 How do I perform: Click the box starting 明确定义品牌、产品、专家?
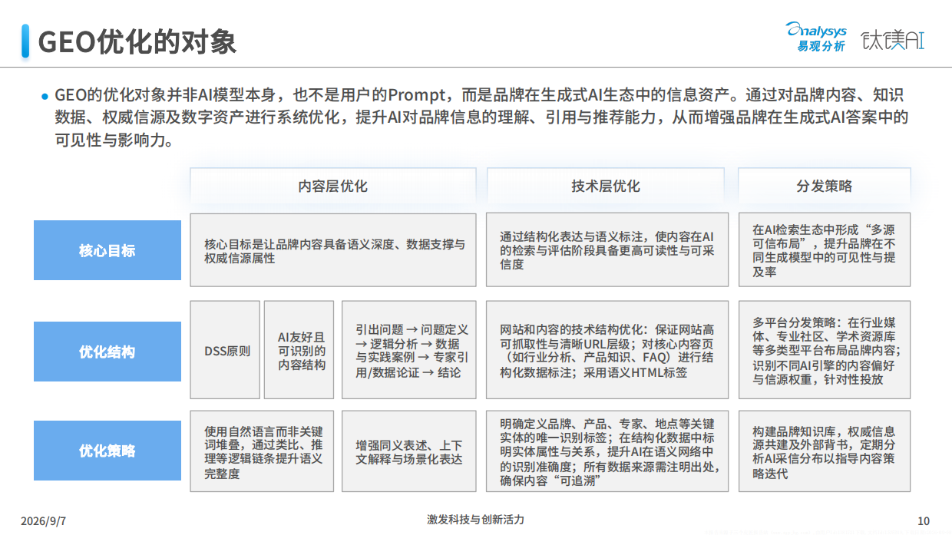[x=608, y=451]
